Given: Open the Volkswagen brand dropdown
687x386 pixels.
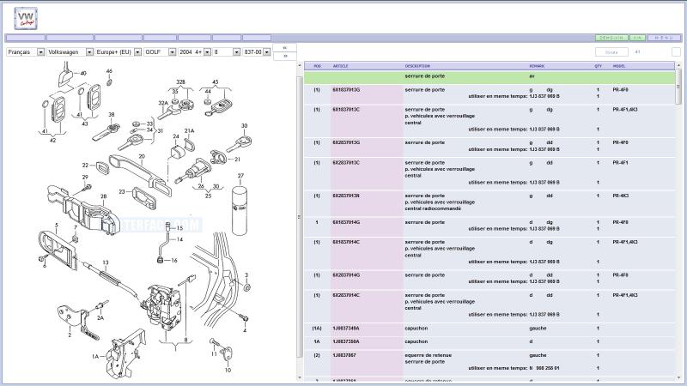Looking at the screenshot, I should point(70,52).
